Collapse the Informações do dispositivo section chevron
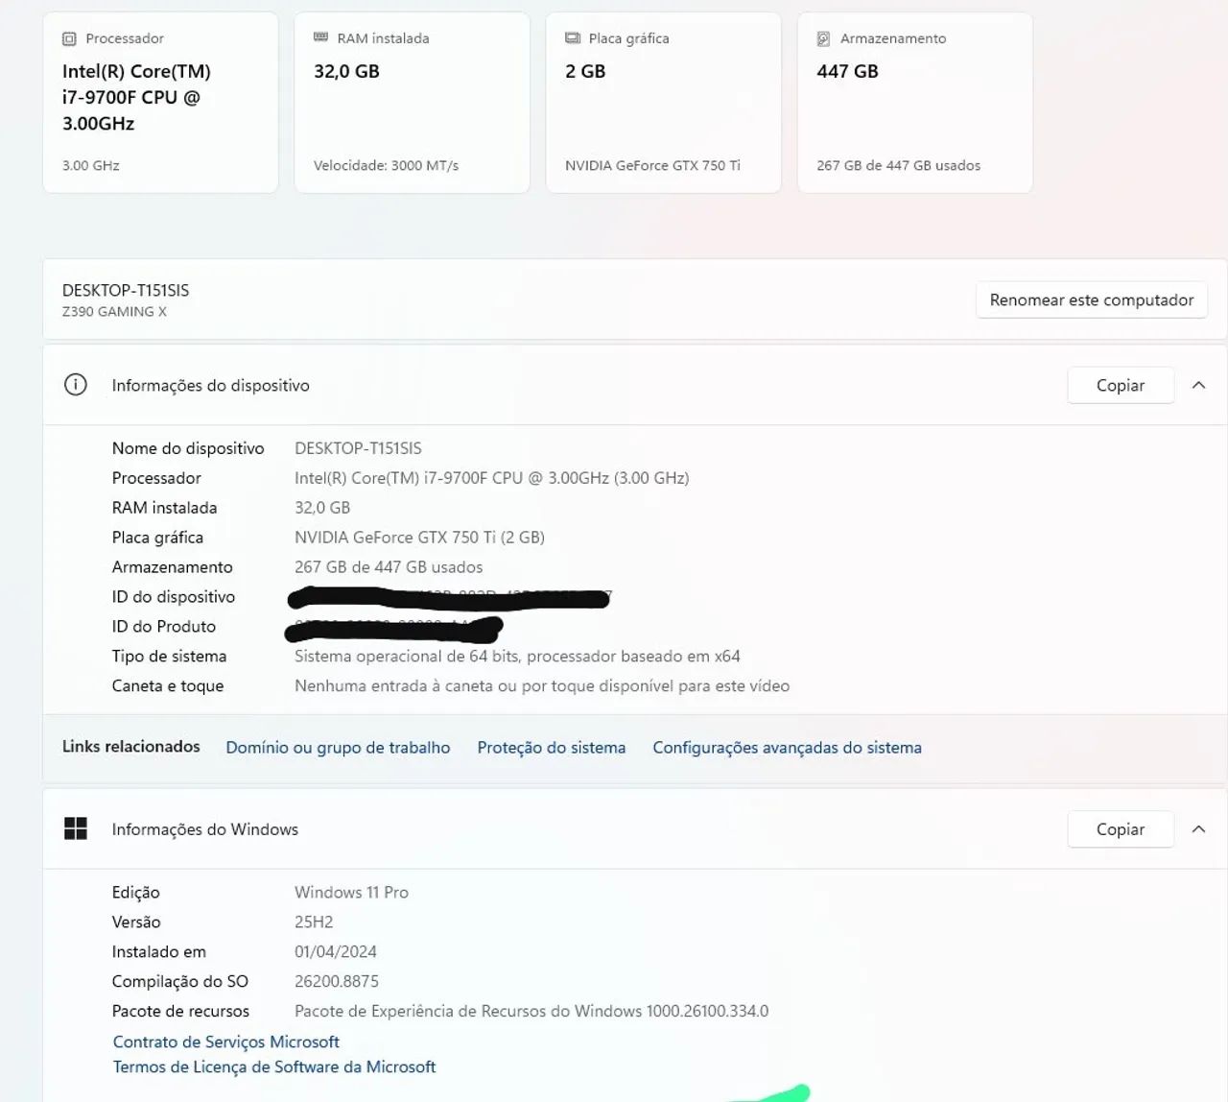Viewport: 1228px width, 1102px height. pyautogui.click(x=1198, y=385)
